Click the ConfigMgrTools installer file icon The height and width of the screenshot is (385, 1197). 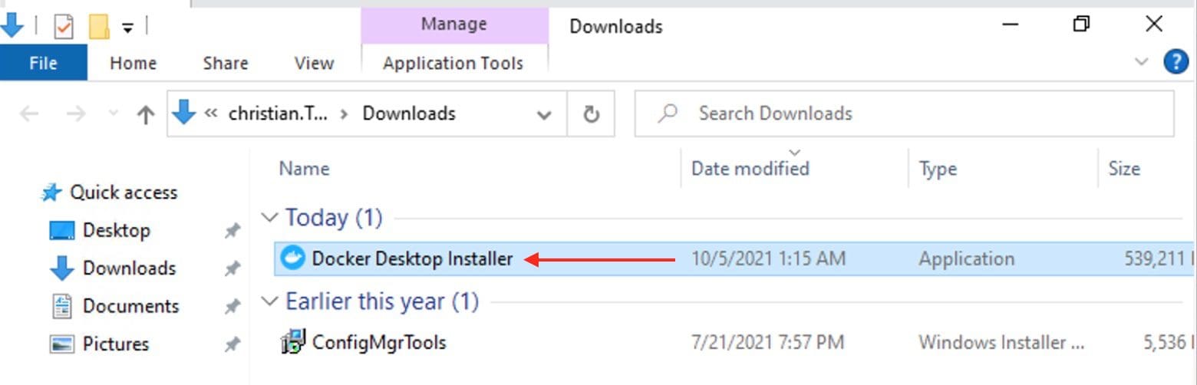click(293, 342)
